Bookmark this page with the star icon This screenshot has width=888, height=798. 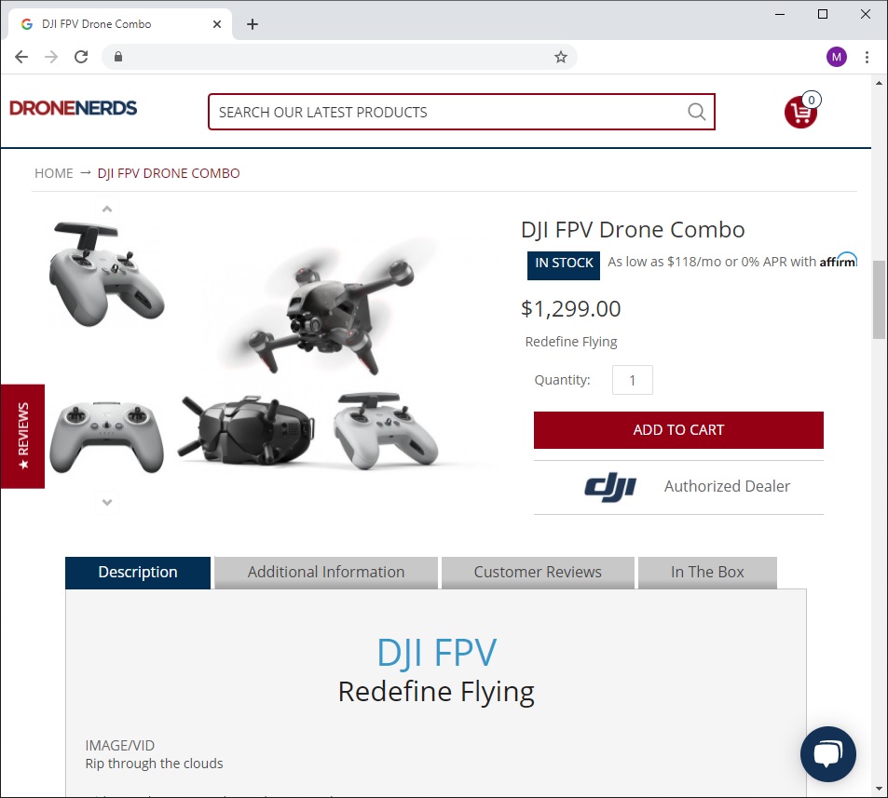[x=561, y=57]
